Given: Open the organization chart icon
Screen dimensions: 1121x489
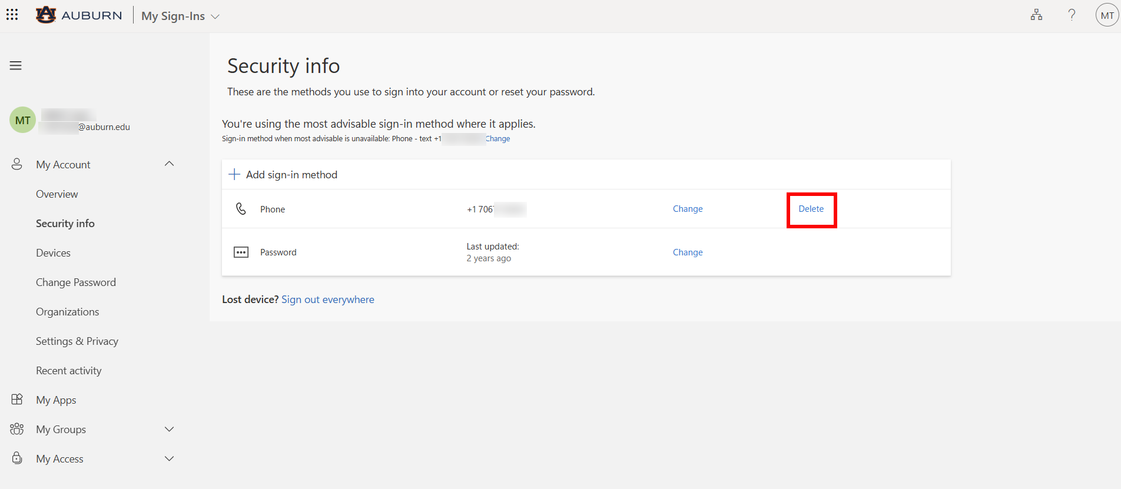Looking at the screenshot, I should (1036, 15).
